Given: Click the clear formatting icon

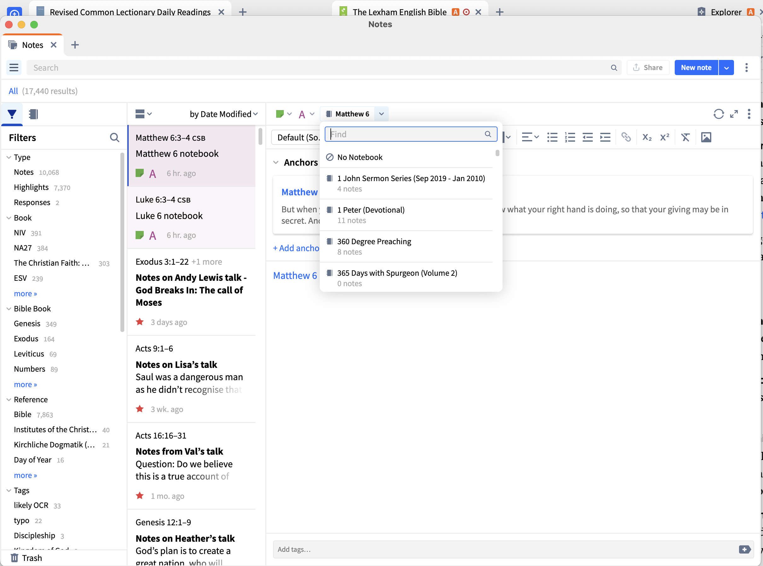Looking at the screenshot, I should click(x=685, y=137).
